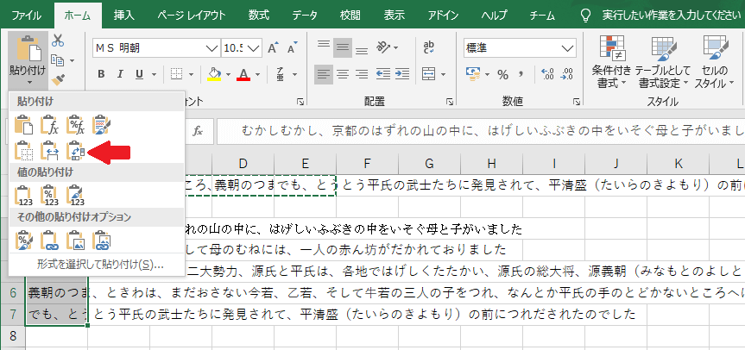Choose keep source column widths paste icon

[50, 152]
